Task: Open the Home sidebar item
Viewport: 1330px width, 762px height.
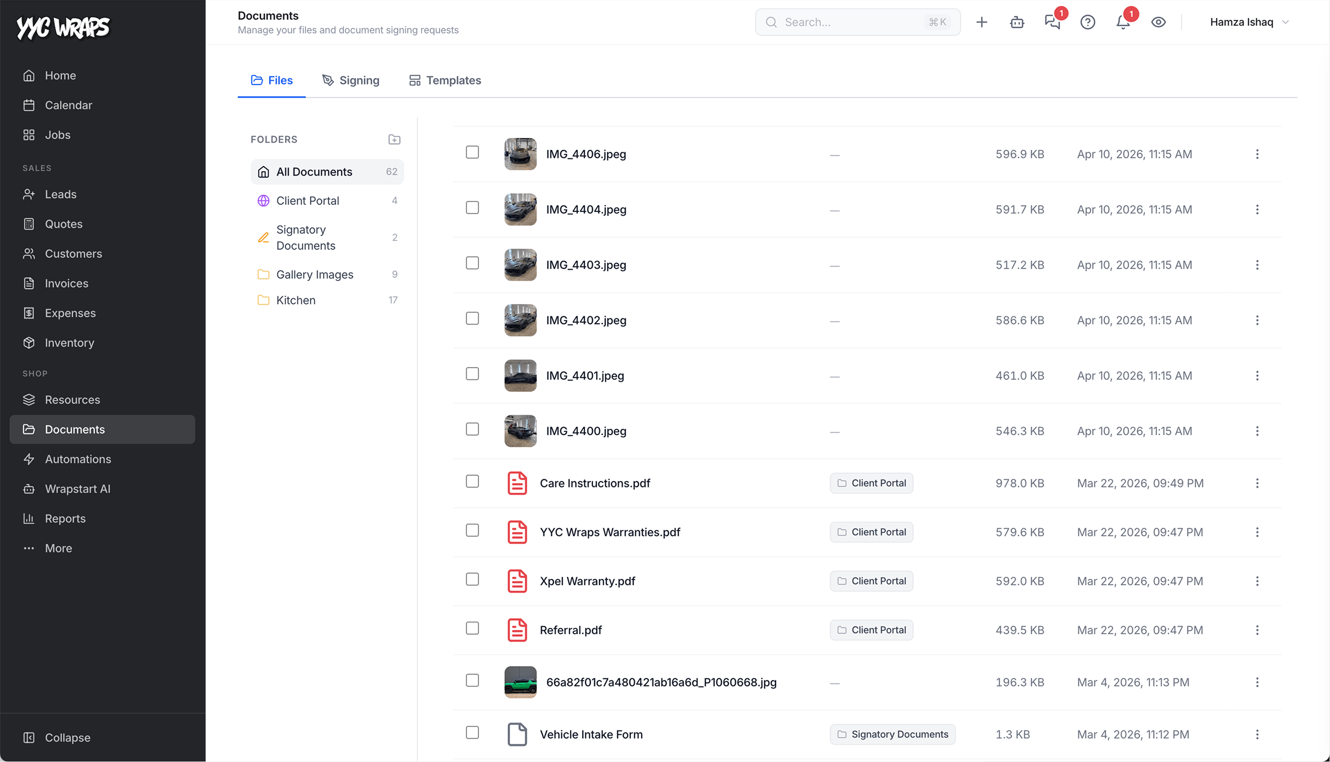Action: point(102,75)
